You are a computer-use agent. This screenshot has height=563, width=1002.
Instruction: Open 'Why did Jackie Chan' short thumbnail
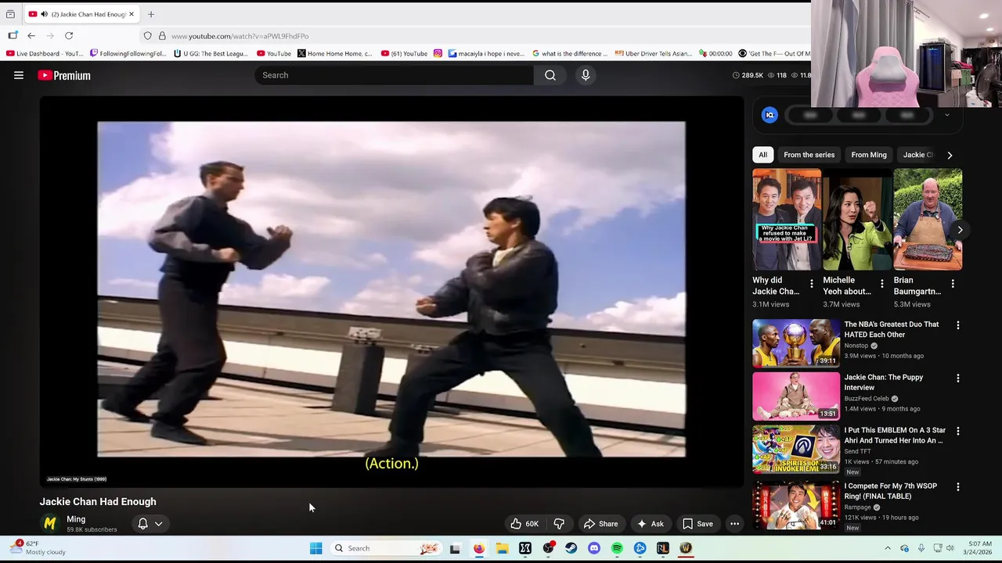[x=787, y=220]
